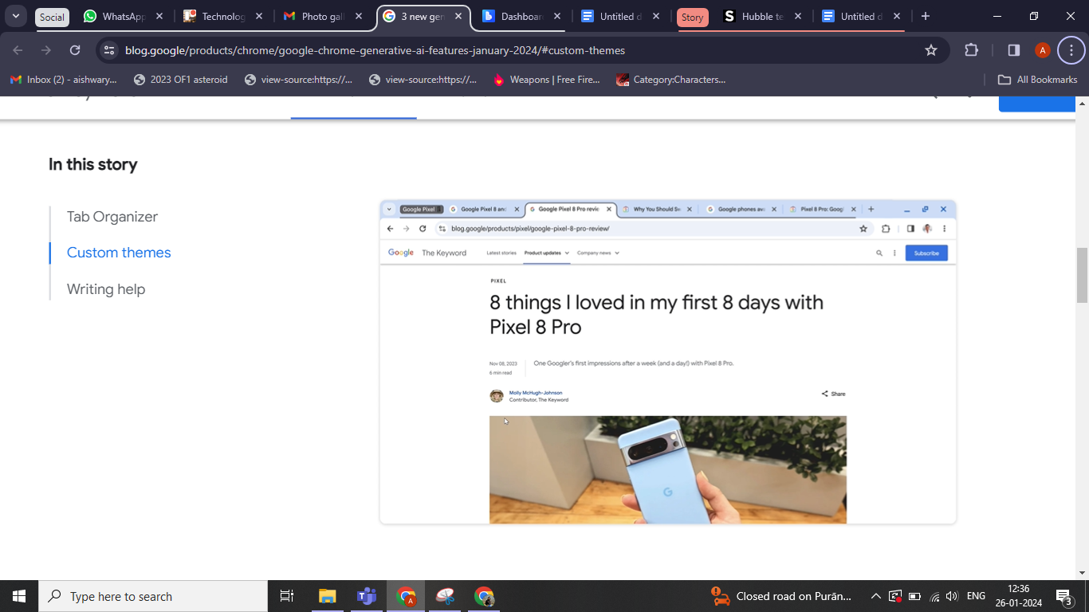Close the active 3 new gen tab
The image size is (1089, 612).
(458, 16)
